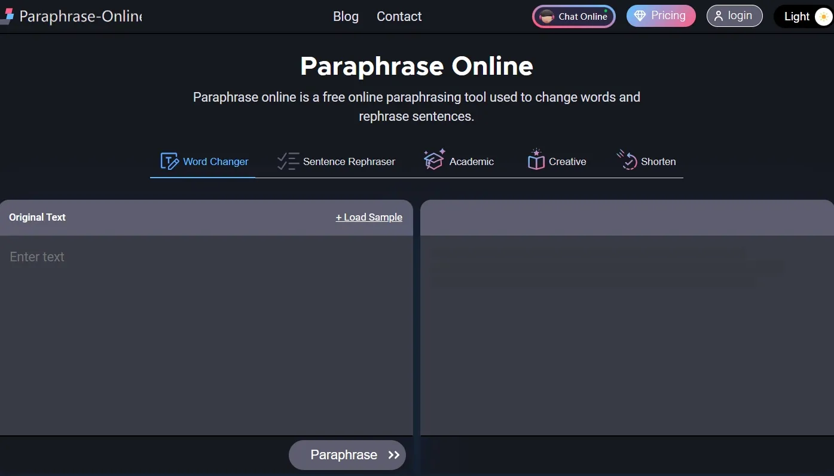Click the Academic graduation cap icon
This screenshot has width=834, height=476.
(435, 160)
